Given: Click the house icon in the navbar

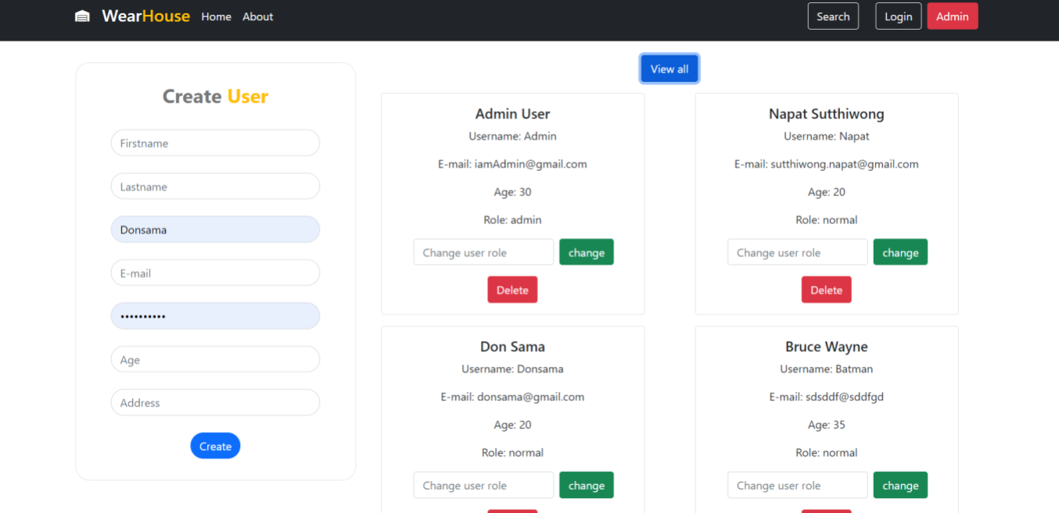Looking at the screenshot, I should pyautogui.click(x=82, y=16).
